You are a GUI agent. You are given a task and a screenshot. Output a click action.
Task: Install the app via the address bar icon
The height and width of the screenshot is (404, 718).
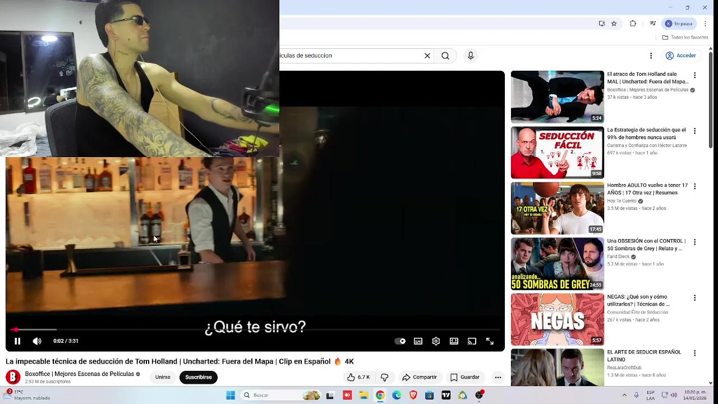[x=602, y=24]
